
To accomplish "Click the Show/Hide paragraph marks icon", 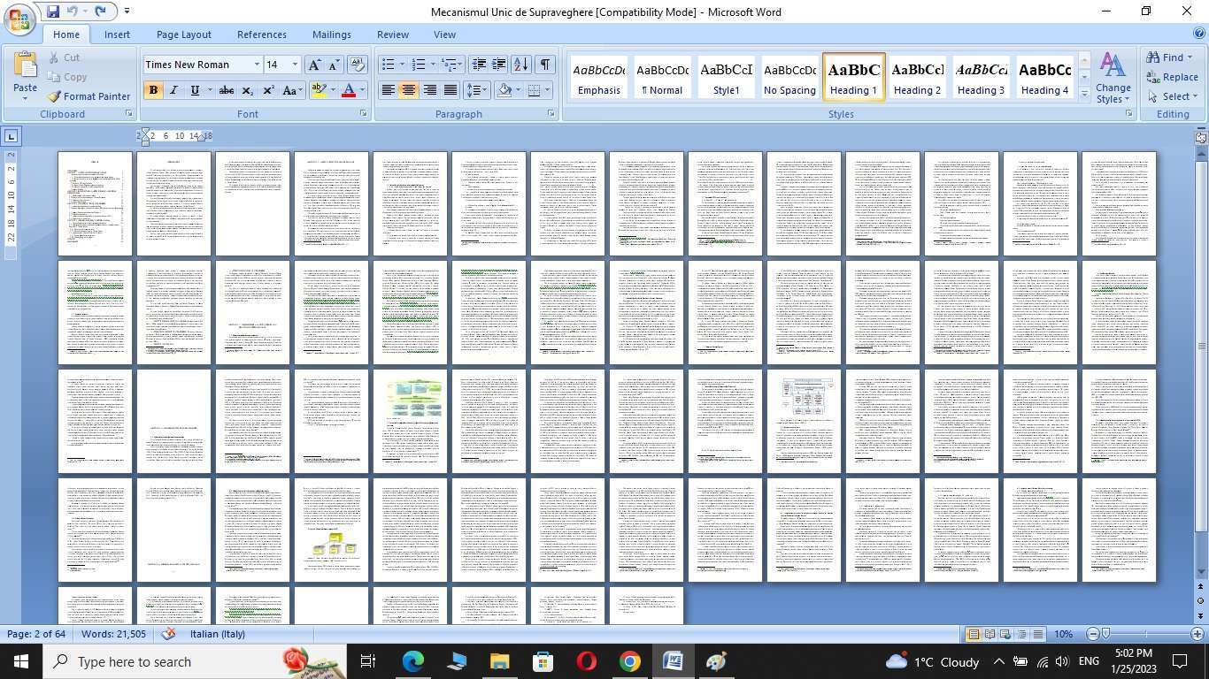I will 545,65.
